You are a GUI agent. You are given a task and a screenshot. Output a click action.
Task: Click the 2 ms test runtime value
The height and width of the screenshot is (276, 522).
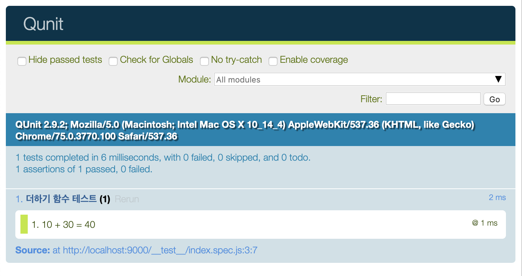(497, 198)
